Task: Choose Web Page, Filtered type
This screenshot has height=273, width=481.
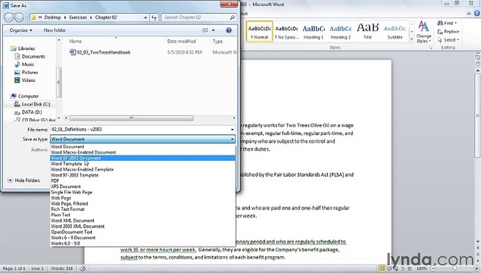Action: coord(142,203)
